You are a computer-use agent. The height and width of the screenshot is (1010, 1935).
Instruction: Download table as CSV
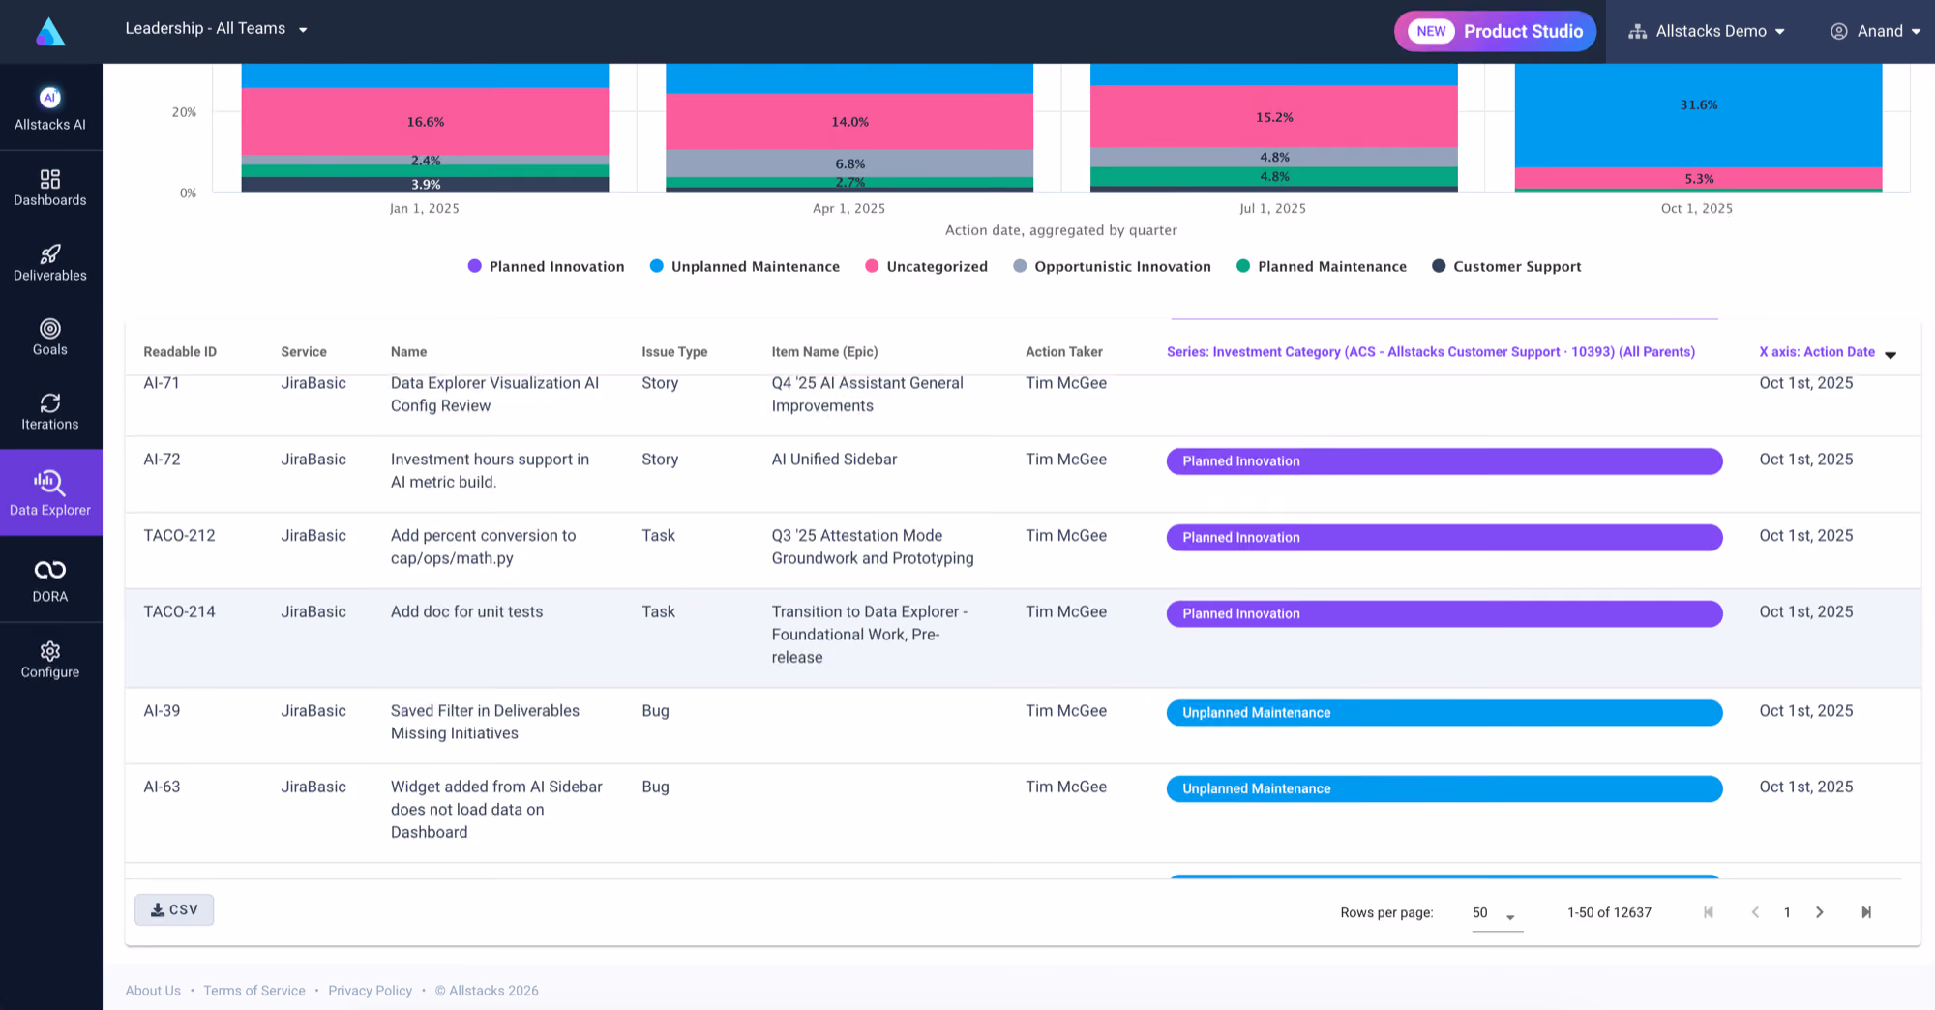tap(174, 910)
